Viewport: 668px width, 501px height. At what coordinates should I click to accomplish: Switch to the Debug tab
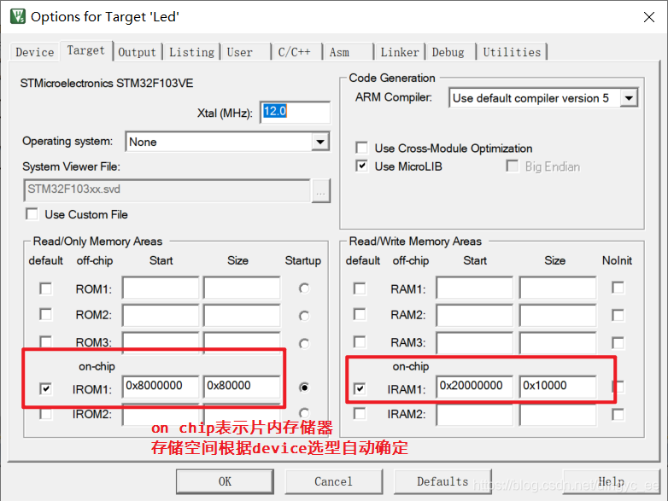(451, 52)
